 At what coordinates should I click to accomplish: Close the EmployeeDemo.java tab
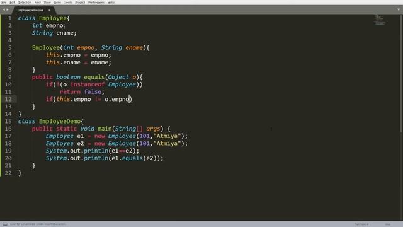[x=49, y=10]
